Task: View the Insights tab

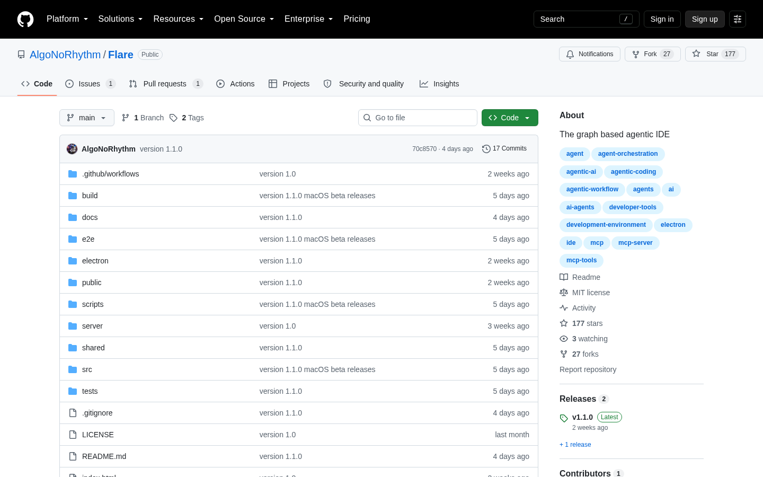Action: point(439,84)
